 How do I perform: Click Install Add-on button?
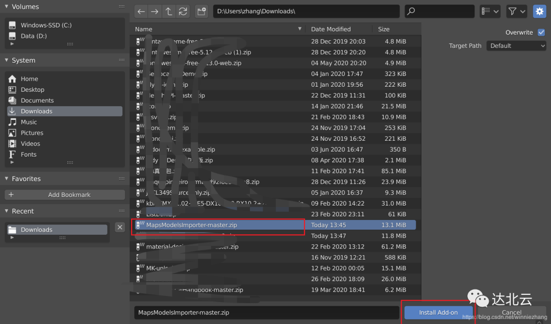pos(438,312)
